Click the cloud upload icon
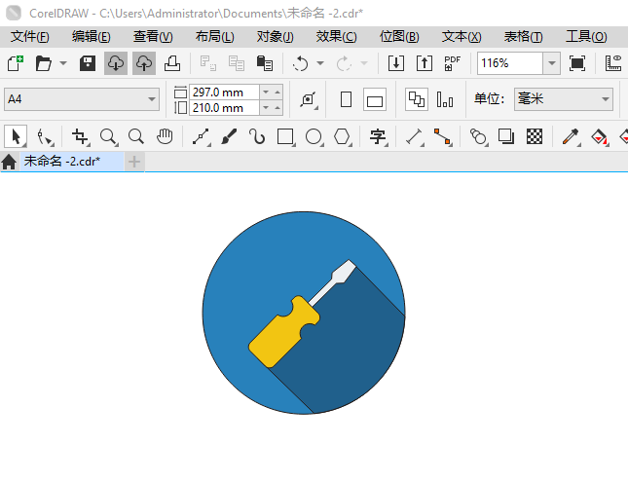The width and height of the screenshot is (628, 482). 144,63
